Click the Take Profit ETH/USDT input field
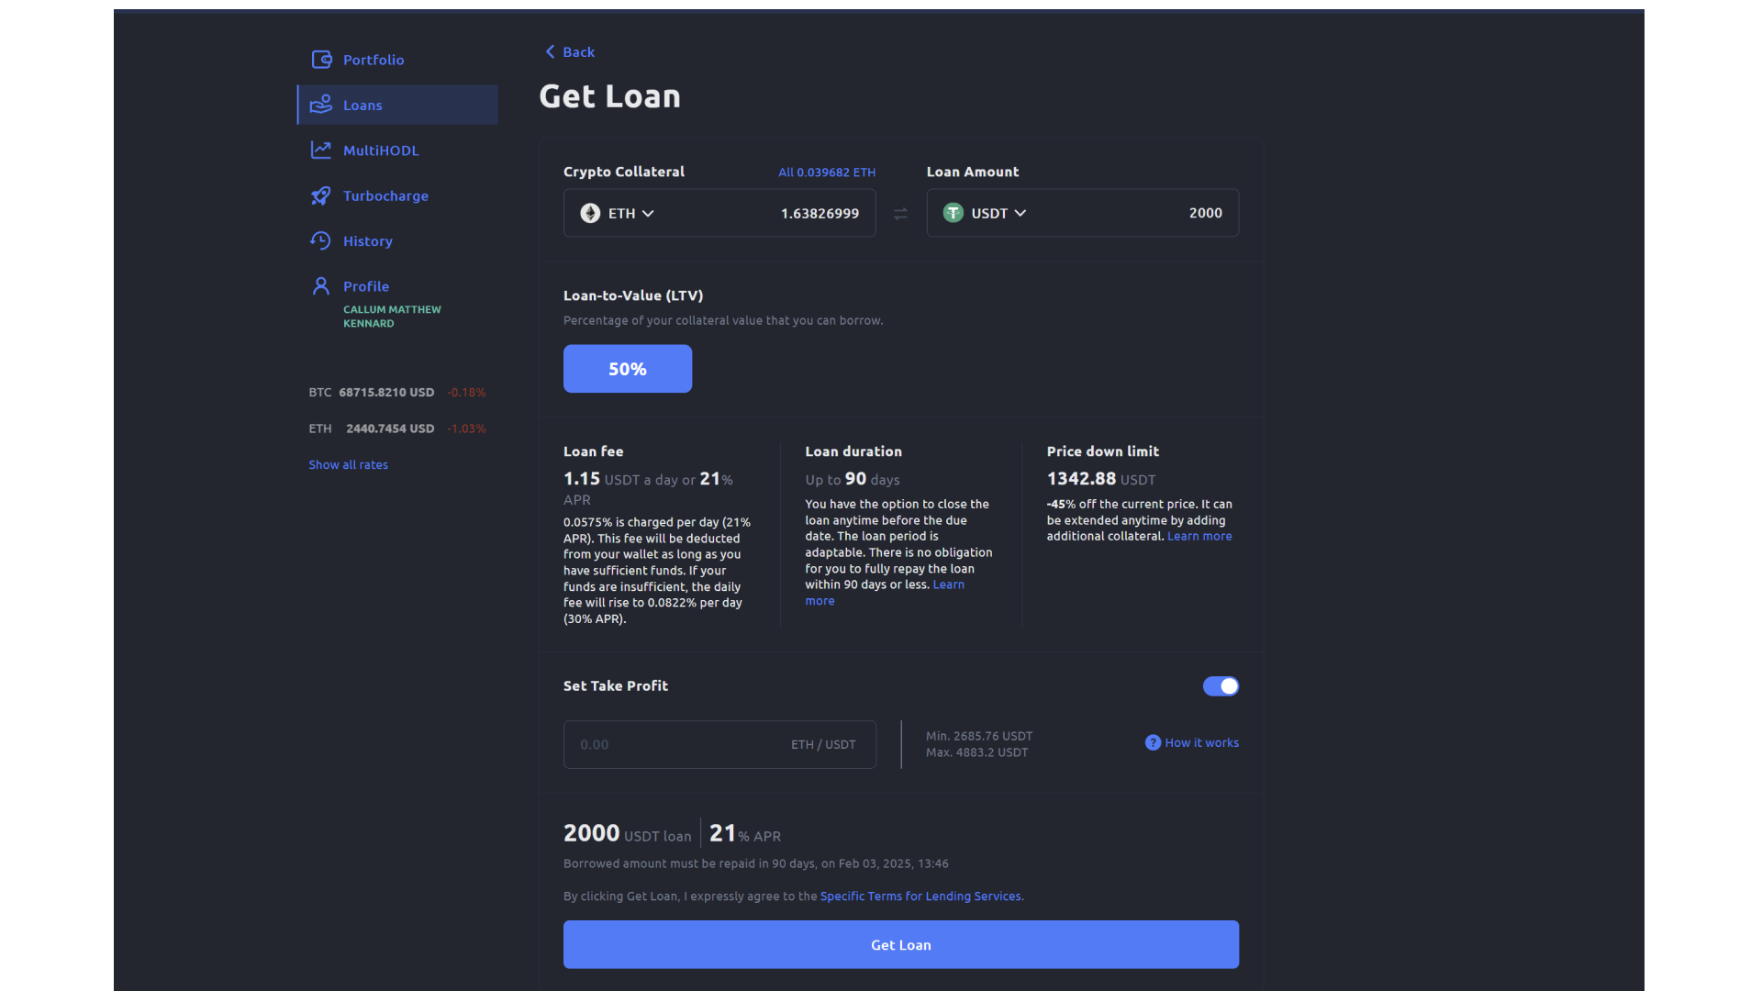This screenshot has width=1762, height=991. 719,743
